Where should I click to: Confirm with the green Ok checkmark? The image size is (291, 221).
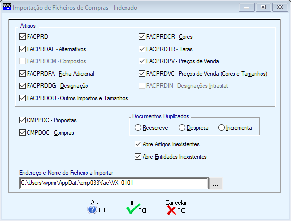[x=133, y=209]
